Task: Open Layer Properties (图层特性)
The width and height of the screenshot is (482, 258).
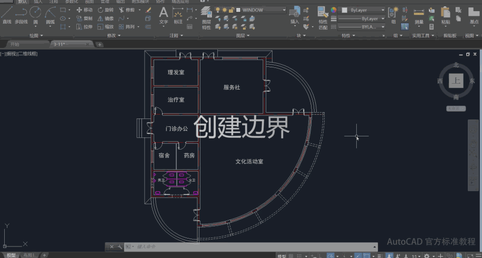Action: (206, 18)
